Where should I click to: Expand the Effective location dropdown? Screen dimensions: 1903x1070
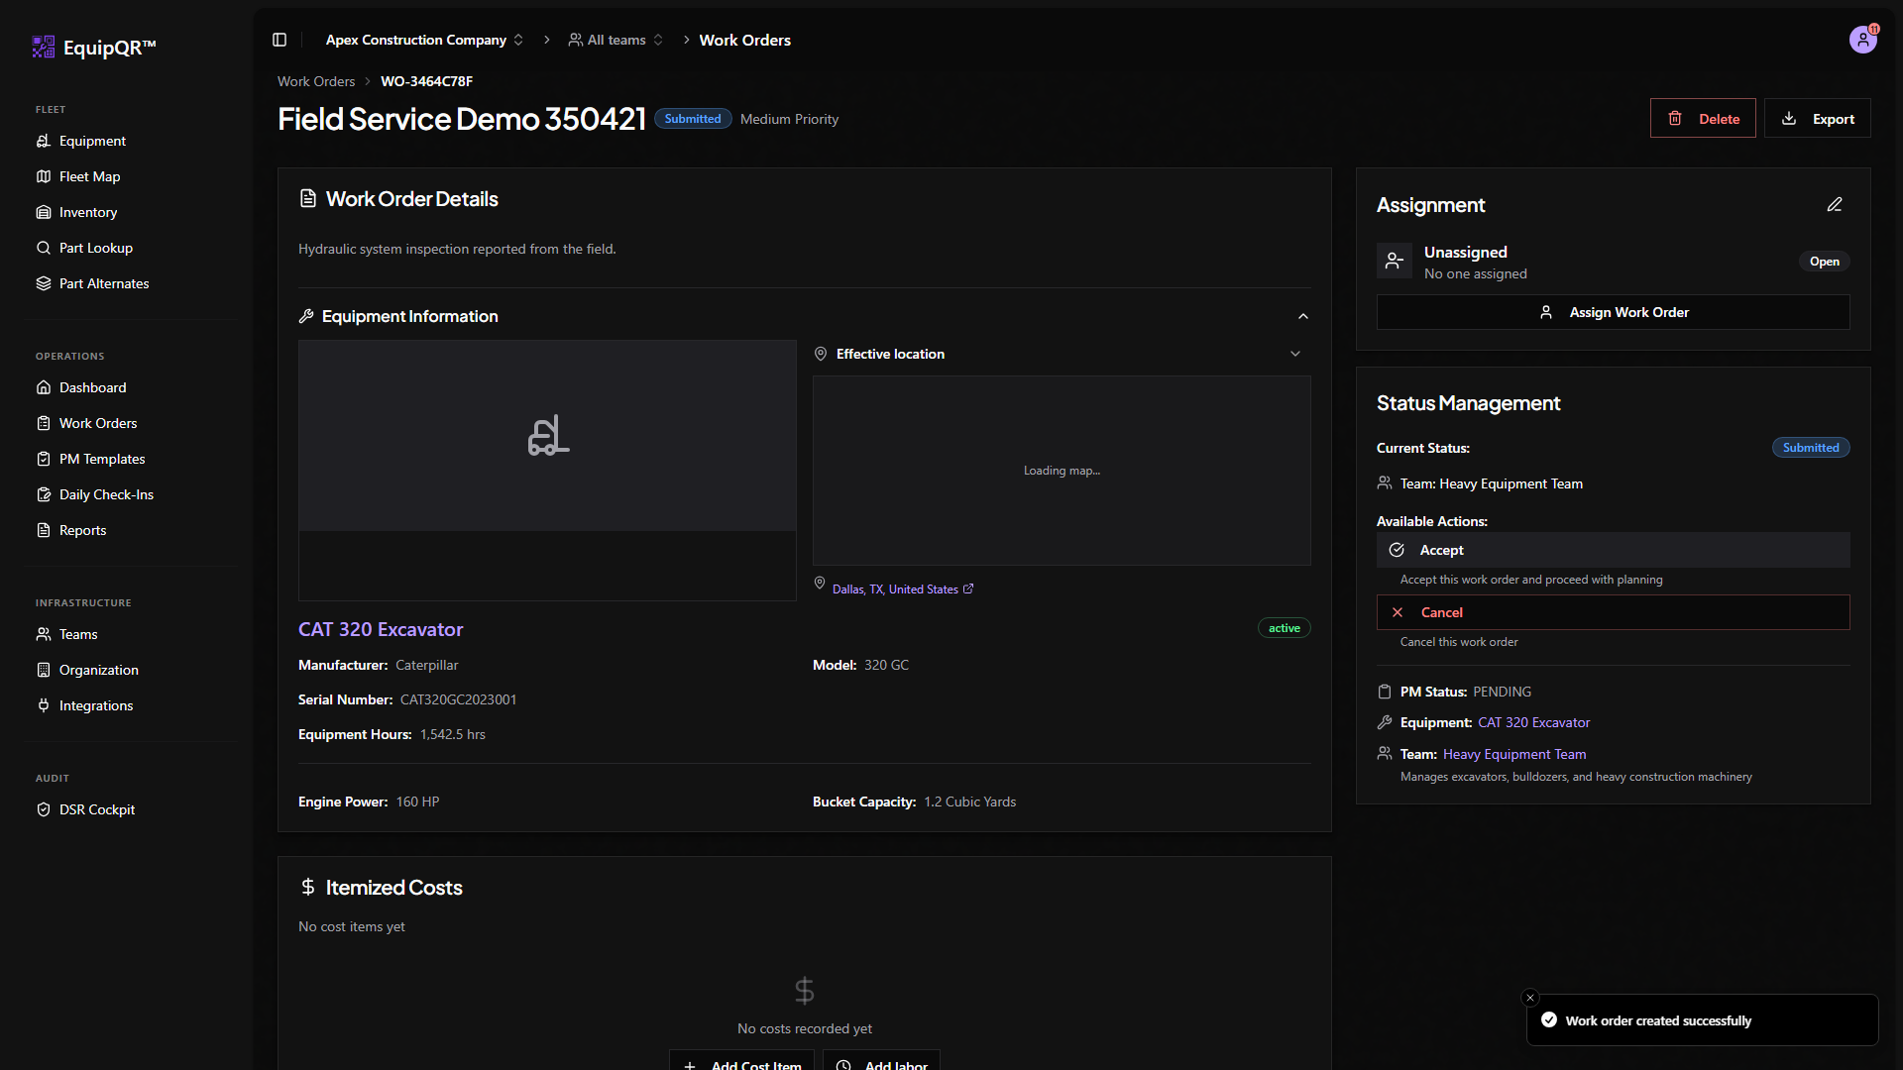1294,354
